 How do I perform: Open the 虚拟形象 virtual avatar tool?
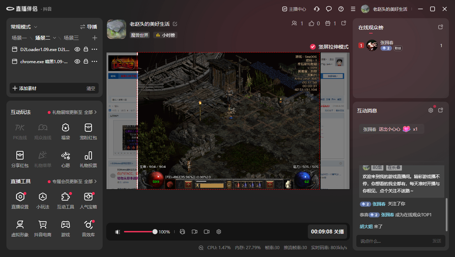click(20, 228)
